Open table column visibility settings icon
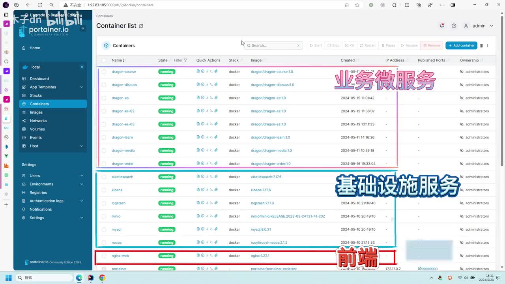Image resolution: width=505 pixels, height=284 pixels. [x=481, y=46]
